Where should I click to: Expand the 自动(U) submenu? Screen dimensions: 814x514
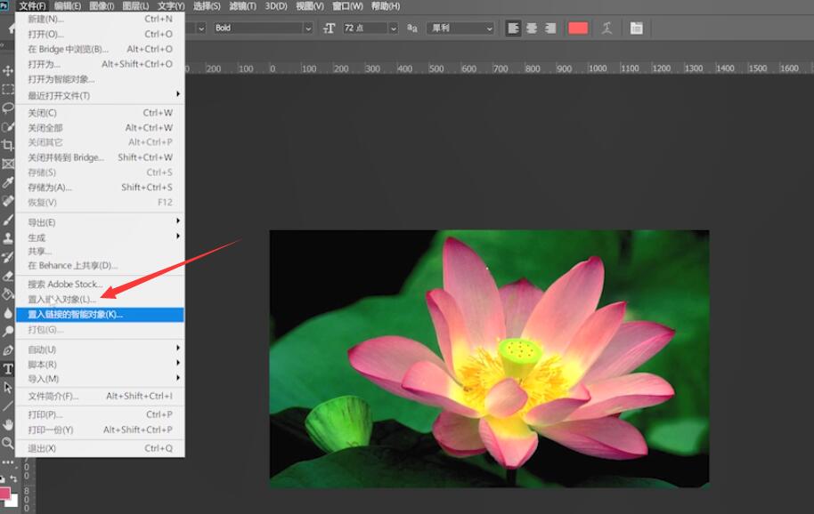100,349
